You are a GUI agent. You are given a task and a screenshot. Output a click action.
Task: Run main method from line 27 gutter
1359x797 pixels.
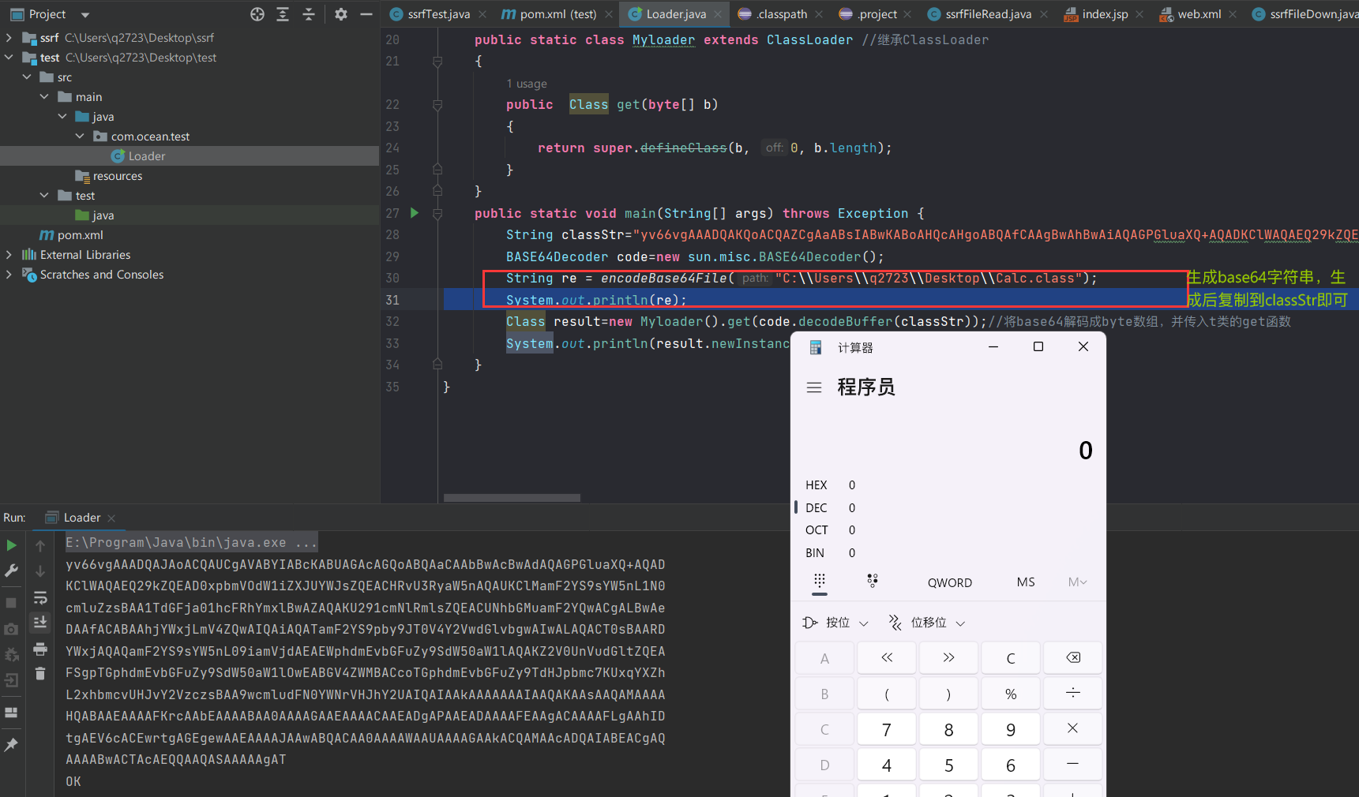pos(415,213)
